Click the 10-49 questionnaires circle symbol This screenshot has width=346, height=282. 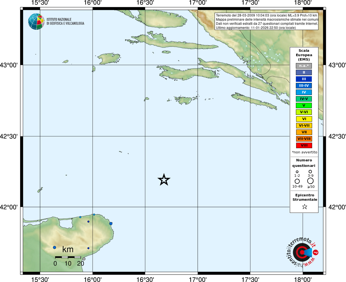click(297, 181)
